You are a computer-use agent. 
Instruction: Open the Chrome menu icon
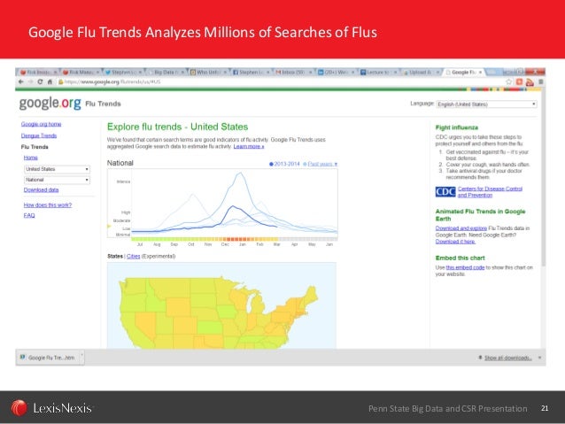pos(541,81)
